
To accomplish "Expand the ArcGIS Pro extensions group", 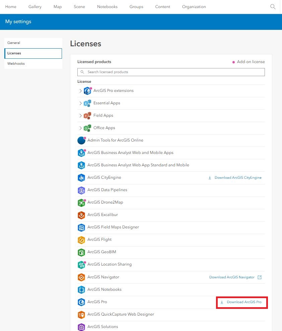I will pos(80,91).
